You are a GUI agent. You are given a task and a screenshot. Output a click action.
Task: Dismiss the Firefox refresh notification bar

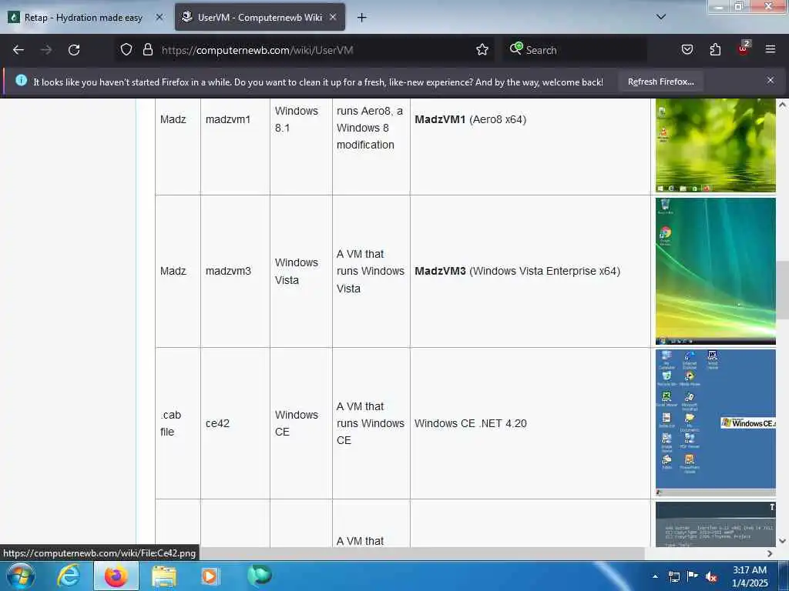[x=771, y=80]
